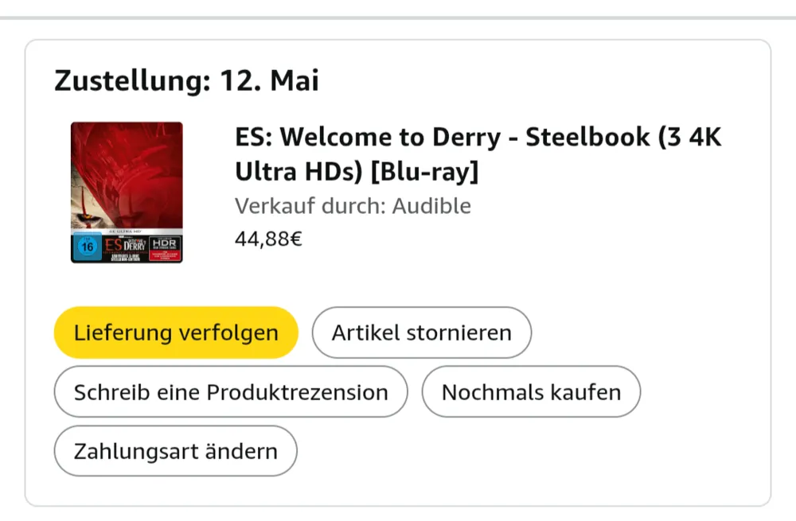Click the red section box beside HDR logo
Screen dimensions: 796x521
[x=165, y=255]
